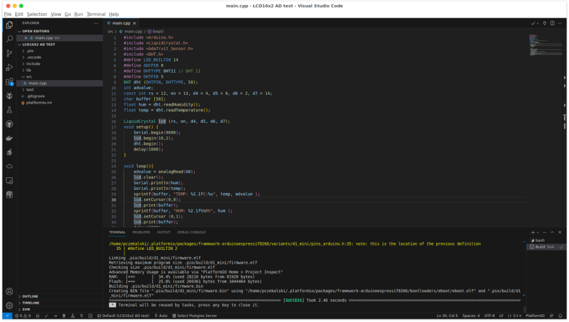Expand the OUTLINE section
This screenshot has height=322, width=569.
(x=30, y=296)
